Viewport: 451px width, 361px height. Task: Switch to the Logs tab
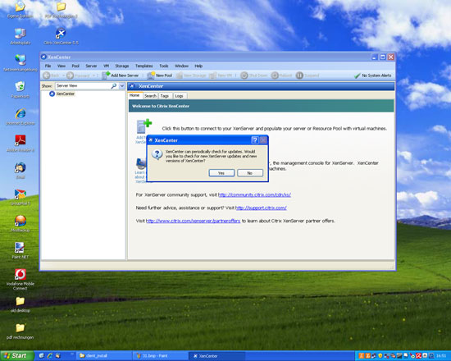(x=179, y=96)
